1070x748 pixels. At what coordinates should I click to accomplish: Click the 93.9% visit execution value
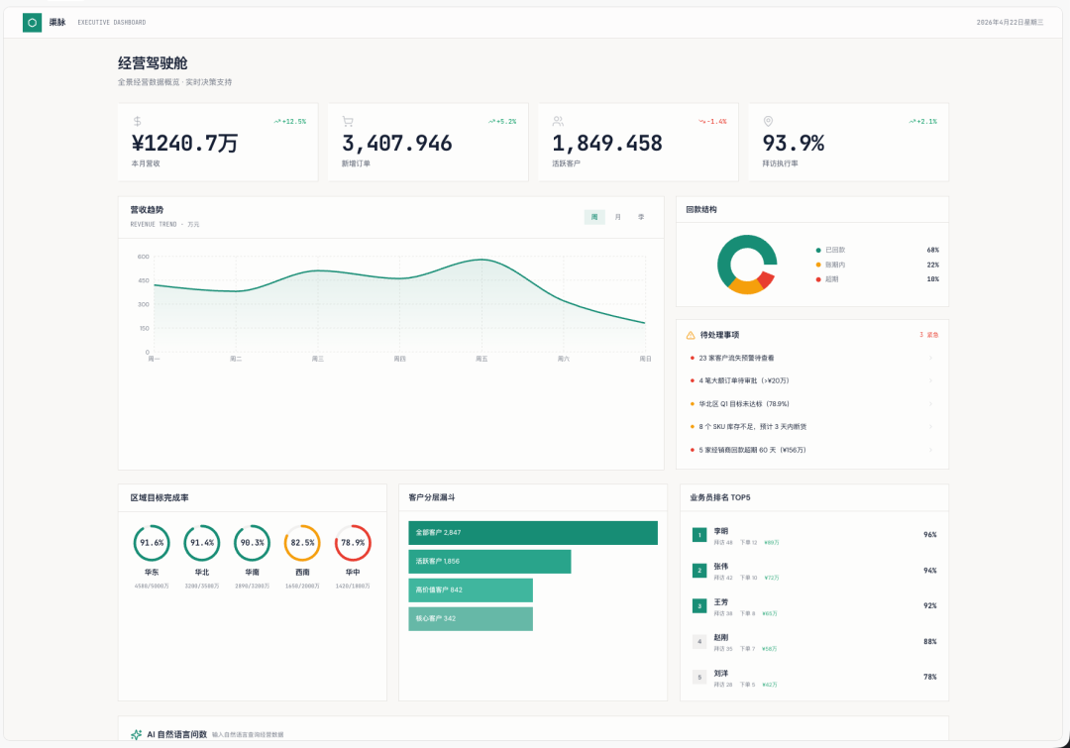coord(793,144)
